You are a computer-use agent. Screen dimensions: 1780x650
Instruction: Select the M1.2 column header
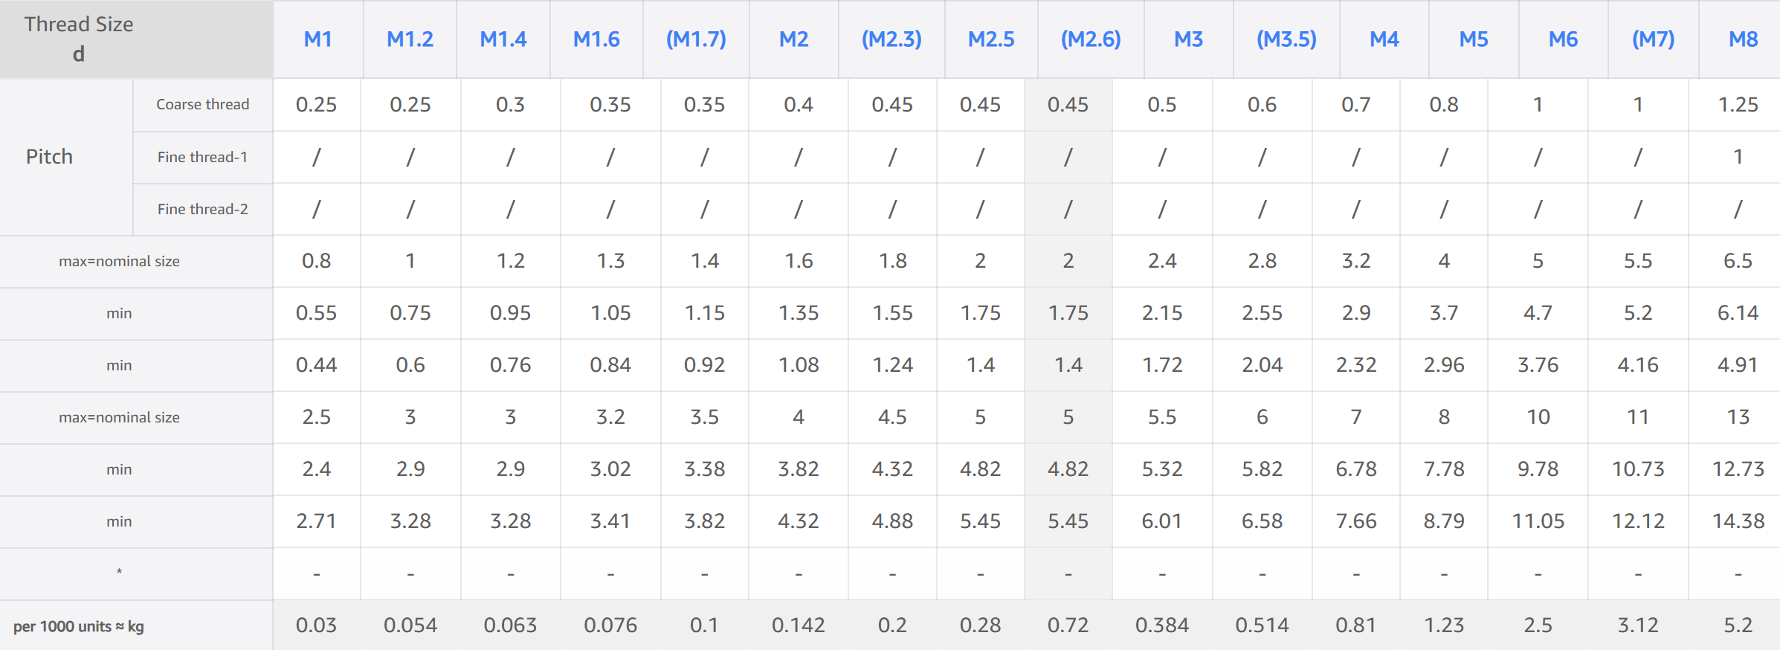point(410,39)
